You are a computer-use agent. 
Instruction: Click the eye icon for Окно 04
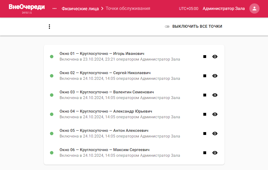point(215,114)
